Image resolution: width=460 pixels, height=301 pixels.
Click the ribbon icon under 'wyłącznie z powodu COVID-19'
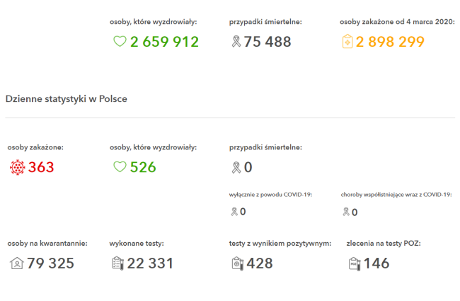(x=234, y=211)
